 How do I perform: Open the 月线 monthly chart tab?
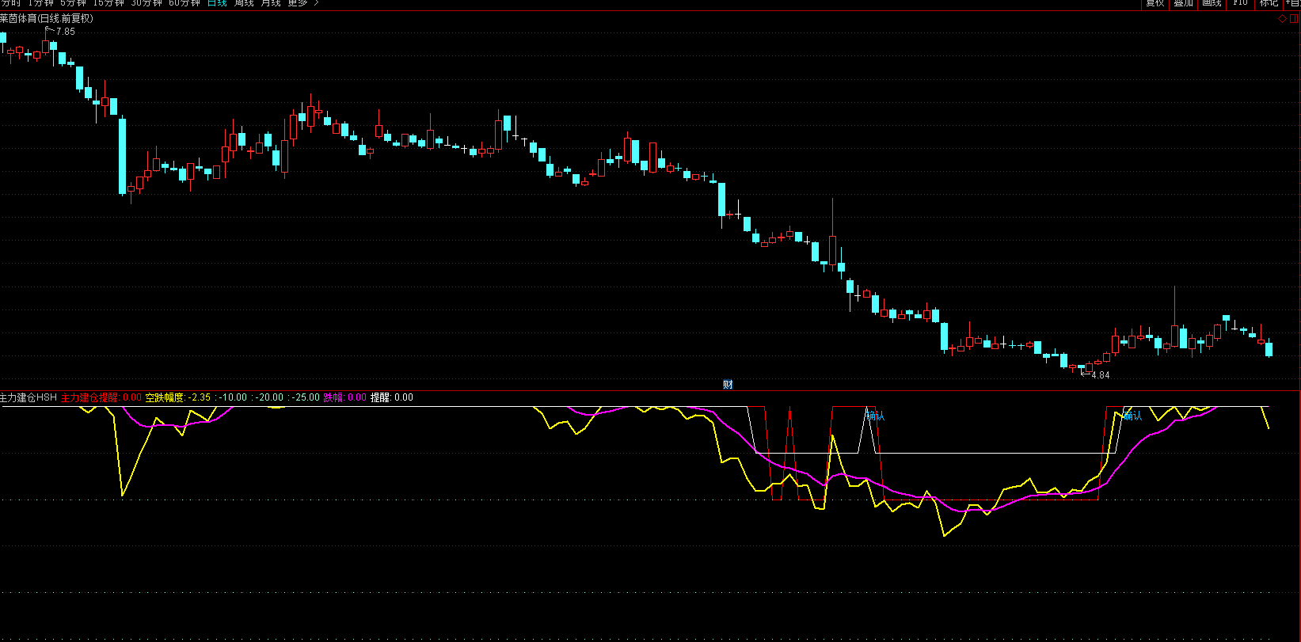pos(271,3)
